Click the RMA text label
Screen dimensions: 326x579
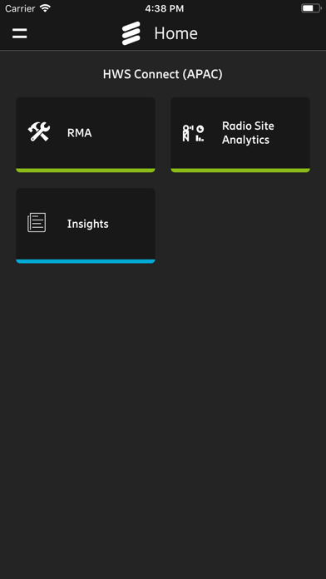pos(79,133)
